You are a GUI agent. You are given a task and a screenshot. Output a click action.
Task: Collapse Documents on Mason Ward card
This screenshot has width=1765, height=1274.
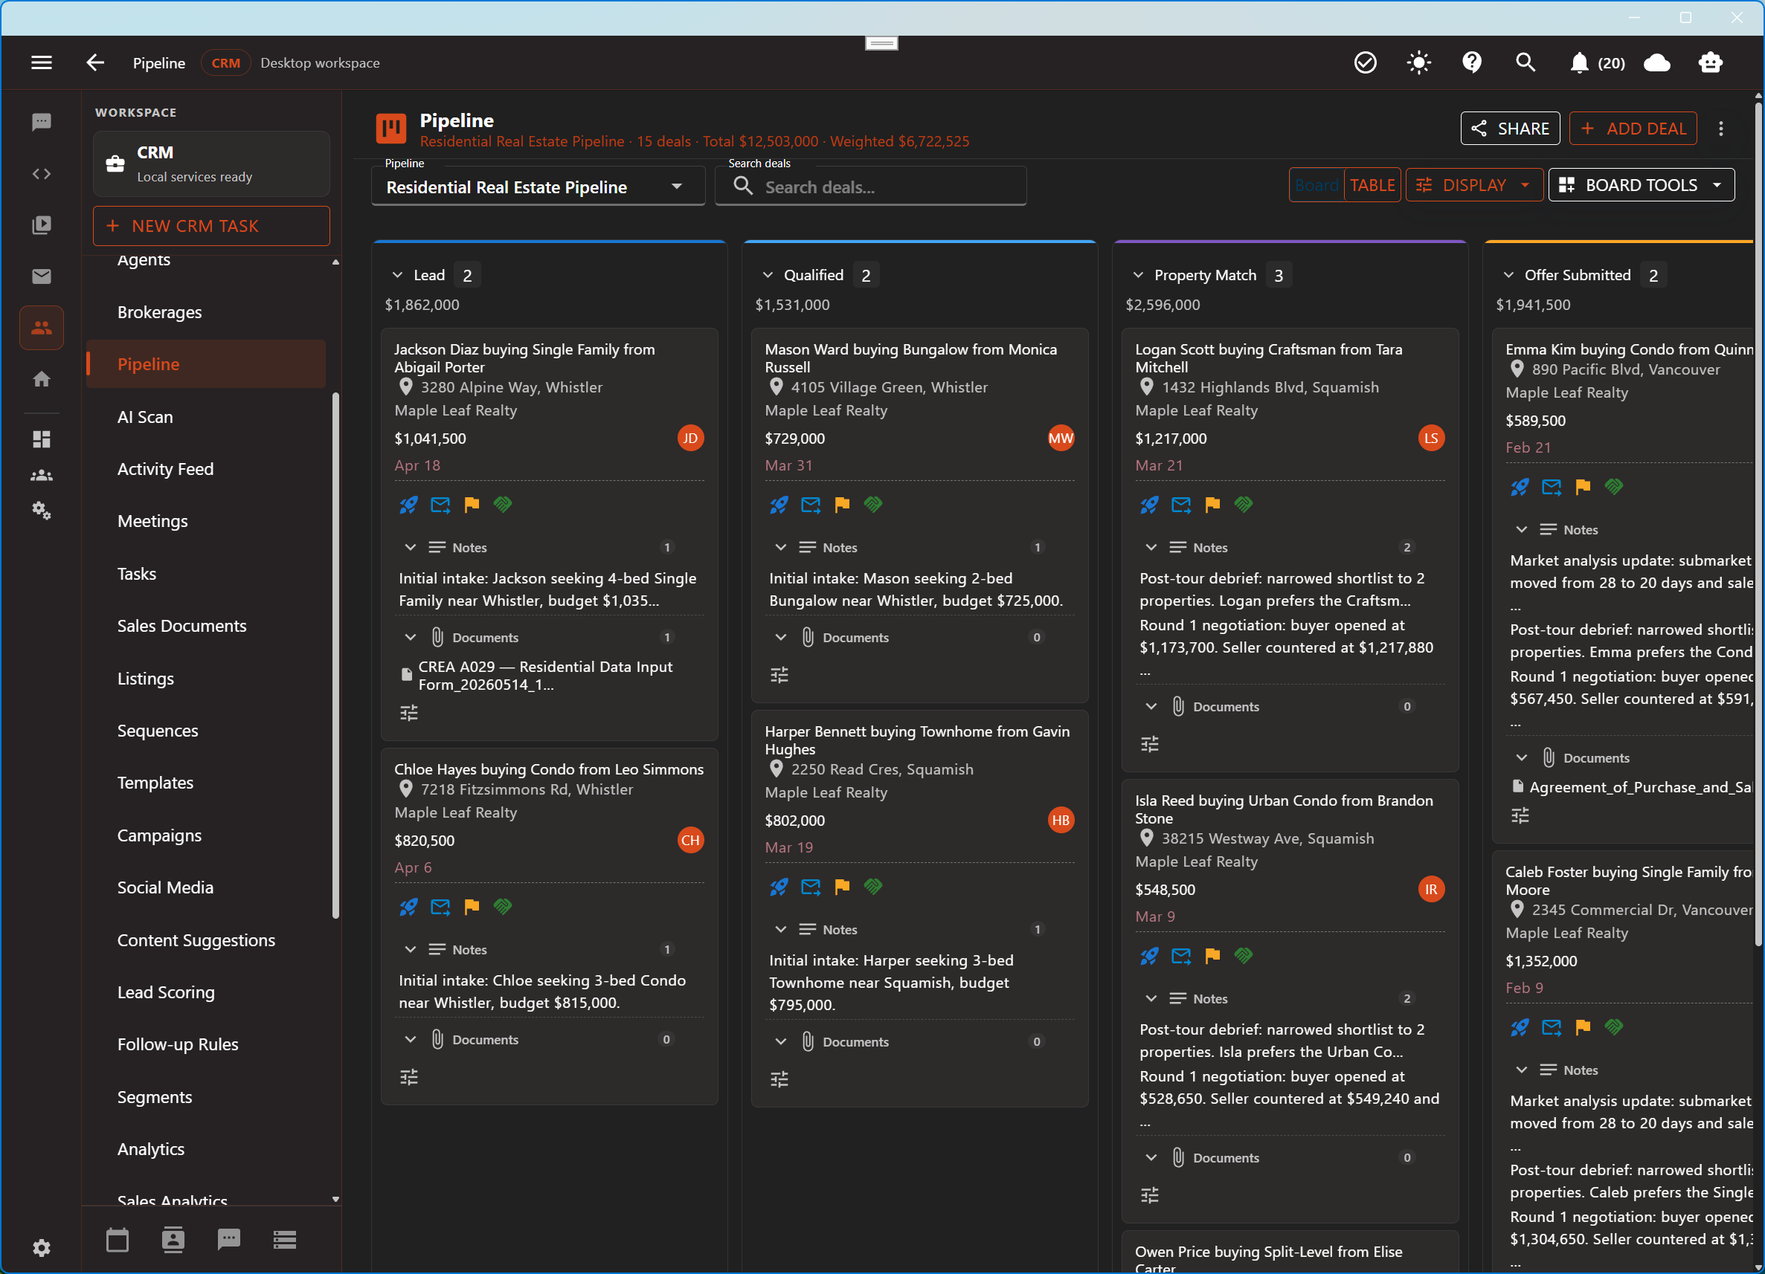tap(780, 638)
